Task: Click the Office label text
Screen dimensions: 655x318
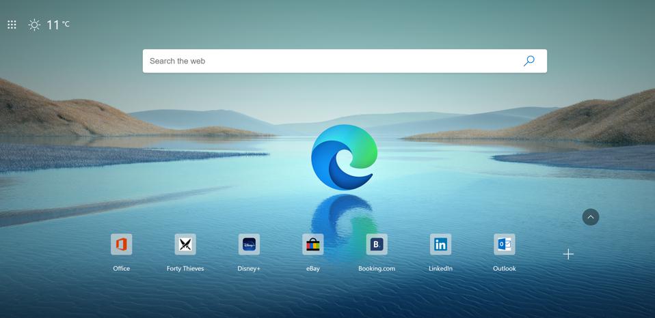Action: 122,269
